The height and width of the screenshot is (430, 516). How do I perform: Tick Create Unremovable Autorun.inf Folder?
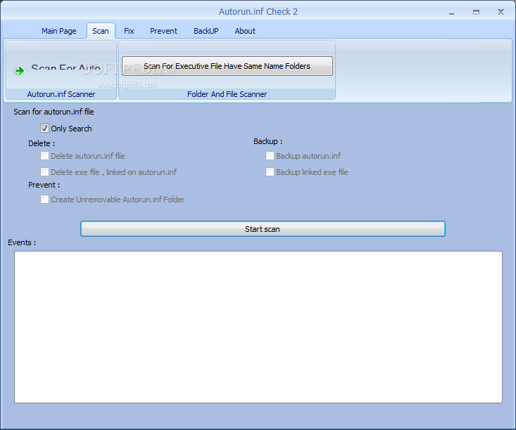pos(45,200)
